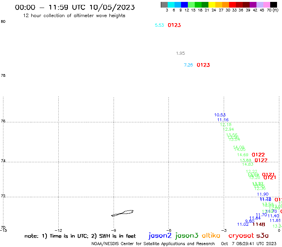Click the timestamp 'Oct 7 08:29:41 UTC 2023'
The image size is (282, 247).
[248, 244]
